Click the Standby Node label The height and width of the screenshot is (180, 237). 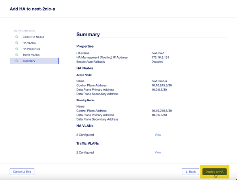click(85, 100)
